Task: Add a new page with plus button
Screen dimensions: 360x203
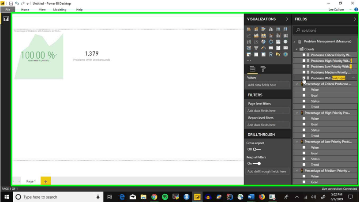Action: point(45,181)
